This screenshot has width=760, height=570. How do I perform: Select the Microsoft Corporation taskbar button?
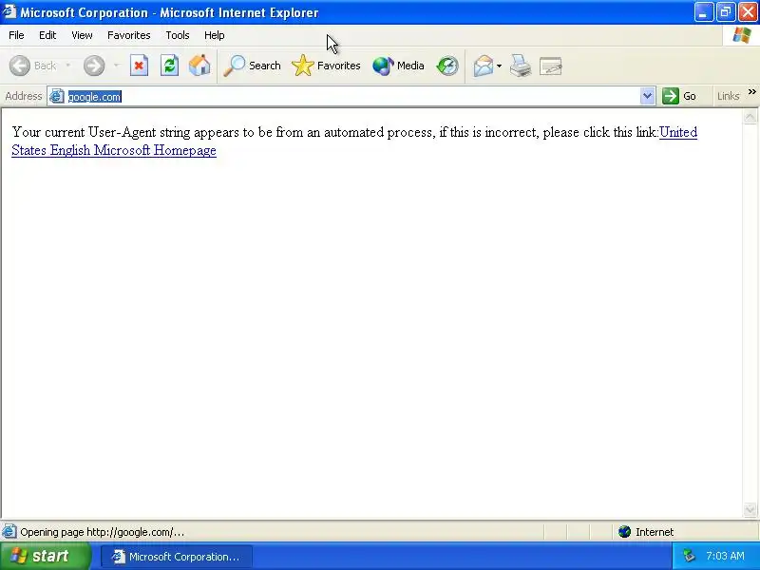pyautogui.click(x=177, y=557)
